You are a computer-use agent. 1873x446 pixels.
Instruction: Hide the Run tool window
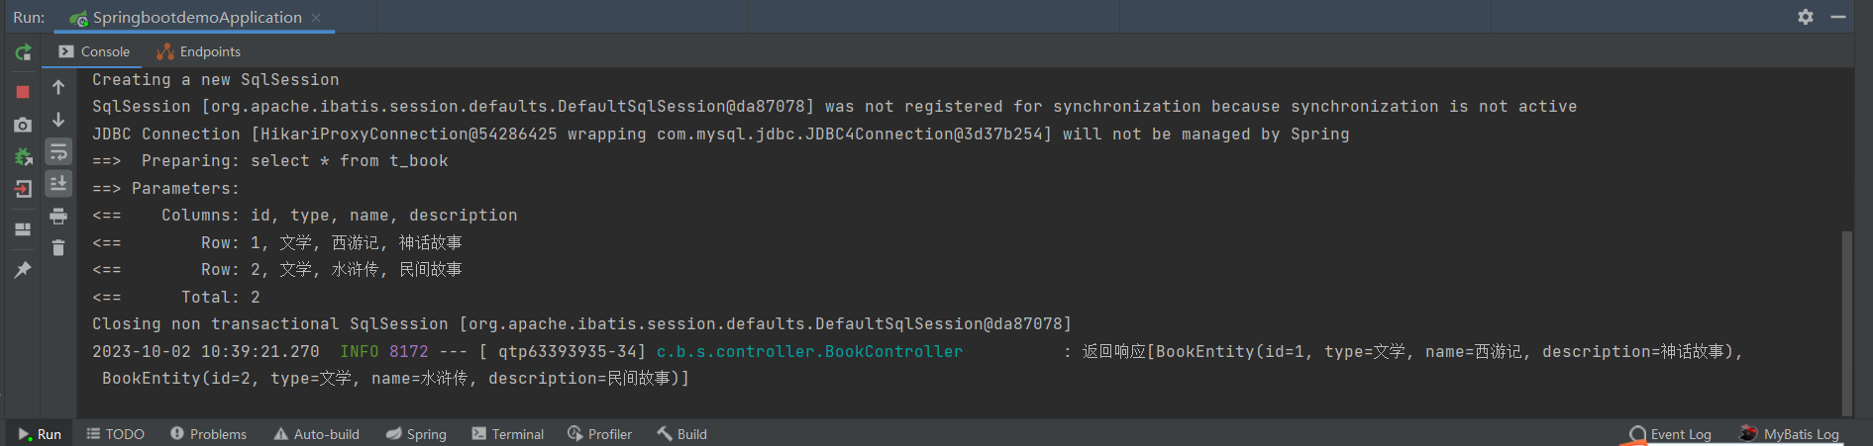[x=1838, y=17]
